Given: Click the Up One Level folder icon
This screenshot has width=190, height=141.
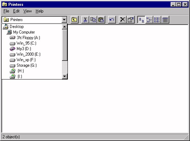Looking at the screenshot, I should point(74,20).
